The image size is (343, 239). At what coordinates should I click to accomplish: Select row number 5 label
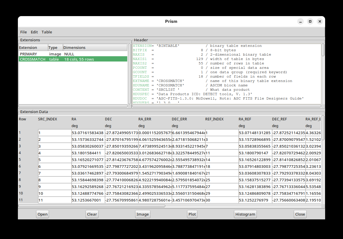[x=20, y=160]
